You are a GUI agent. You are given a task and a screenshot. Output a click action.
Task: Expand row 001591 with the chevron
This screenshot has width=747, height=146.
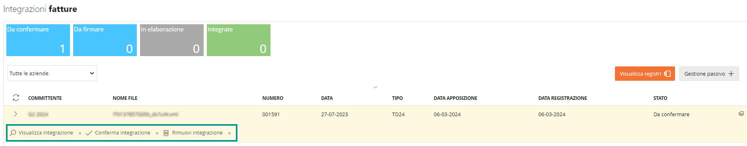coord(16,114)
